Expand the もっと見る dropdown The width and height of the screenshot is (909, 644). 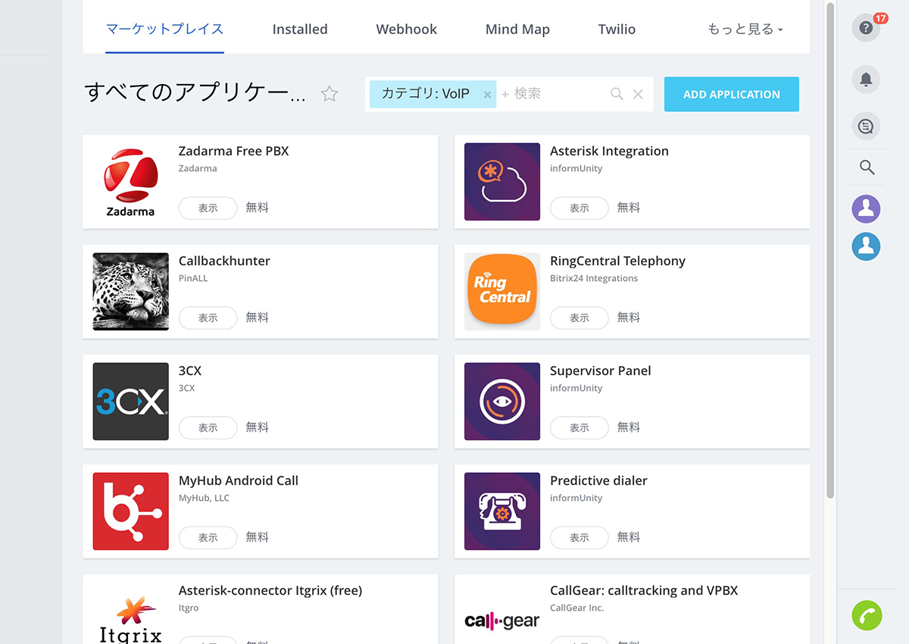[745, 29]
